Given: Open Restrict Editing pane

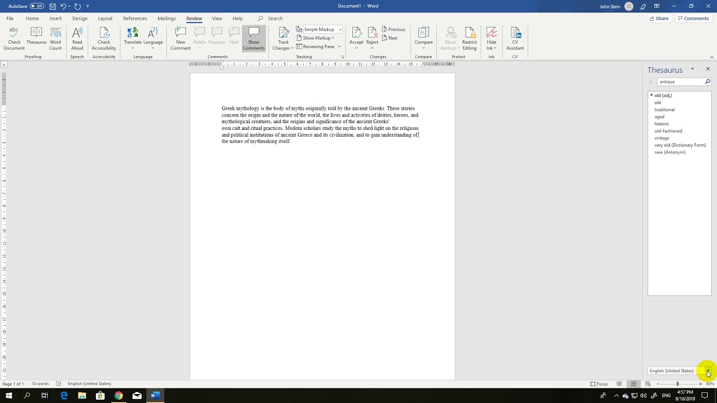Looking at the screenshot, I should coord(469,39).
